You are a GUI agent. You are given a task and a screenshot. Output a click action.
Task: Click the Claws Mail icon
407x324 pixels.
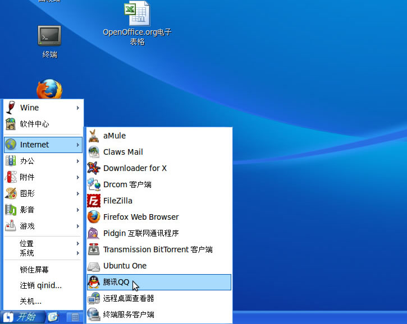(94, 152)
